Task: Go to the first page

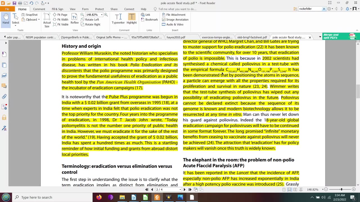Action: pos(147,190)
